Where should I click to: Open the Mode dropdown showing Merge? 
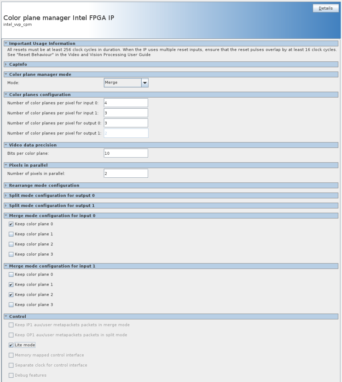pos(126,83)
